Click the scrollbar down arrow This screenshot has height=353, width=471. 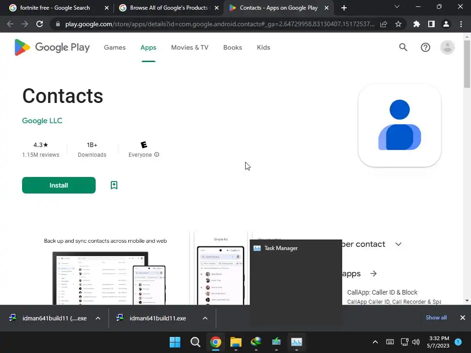click(467, 301)
